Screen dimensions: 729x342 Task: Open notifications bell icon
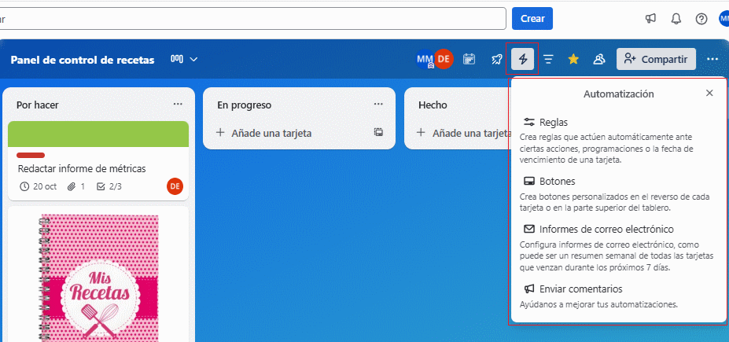(x=676, y=19)
